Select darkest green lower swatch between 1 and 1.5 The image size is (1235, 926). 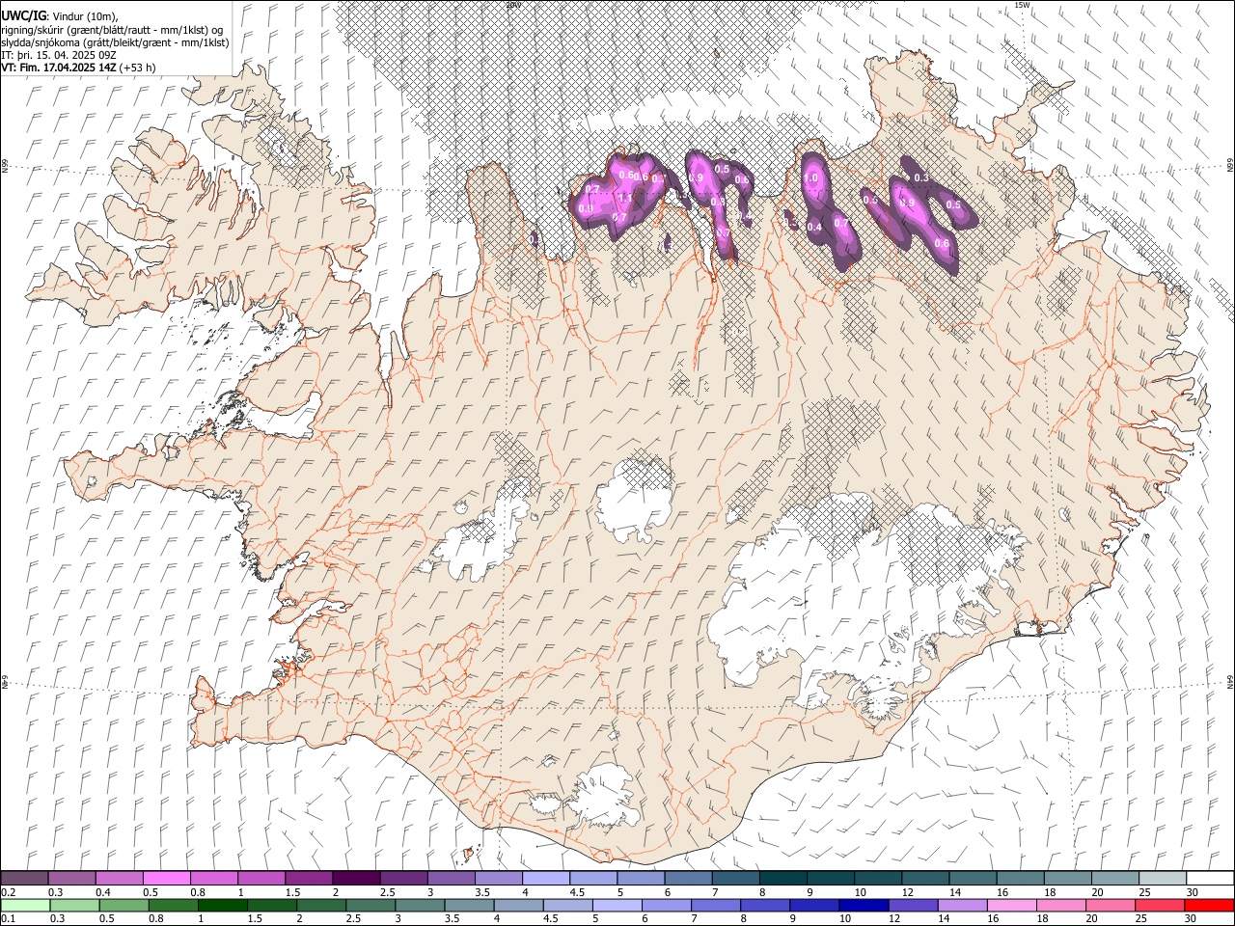point(223,905)
